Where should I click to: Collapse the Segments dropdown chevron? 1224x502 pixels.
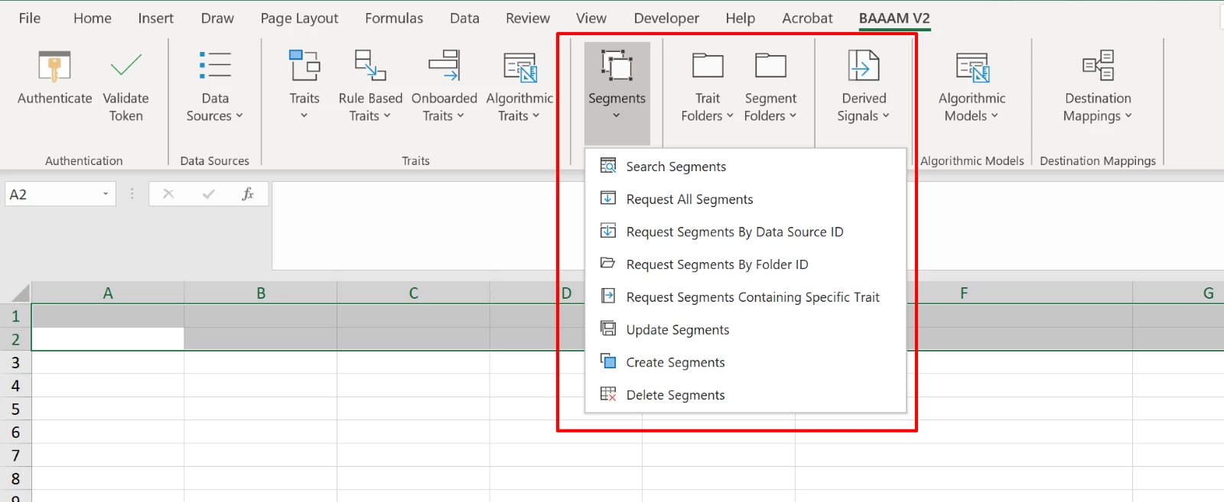616,115
